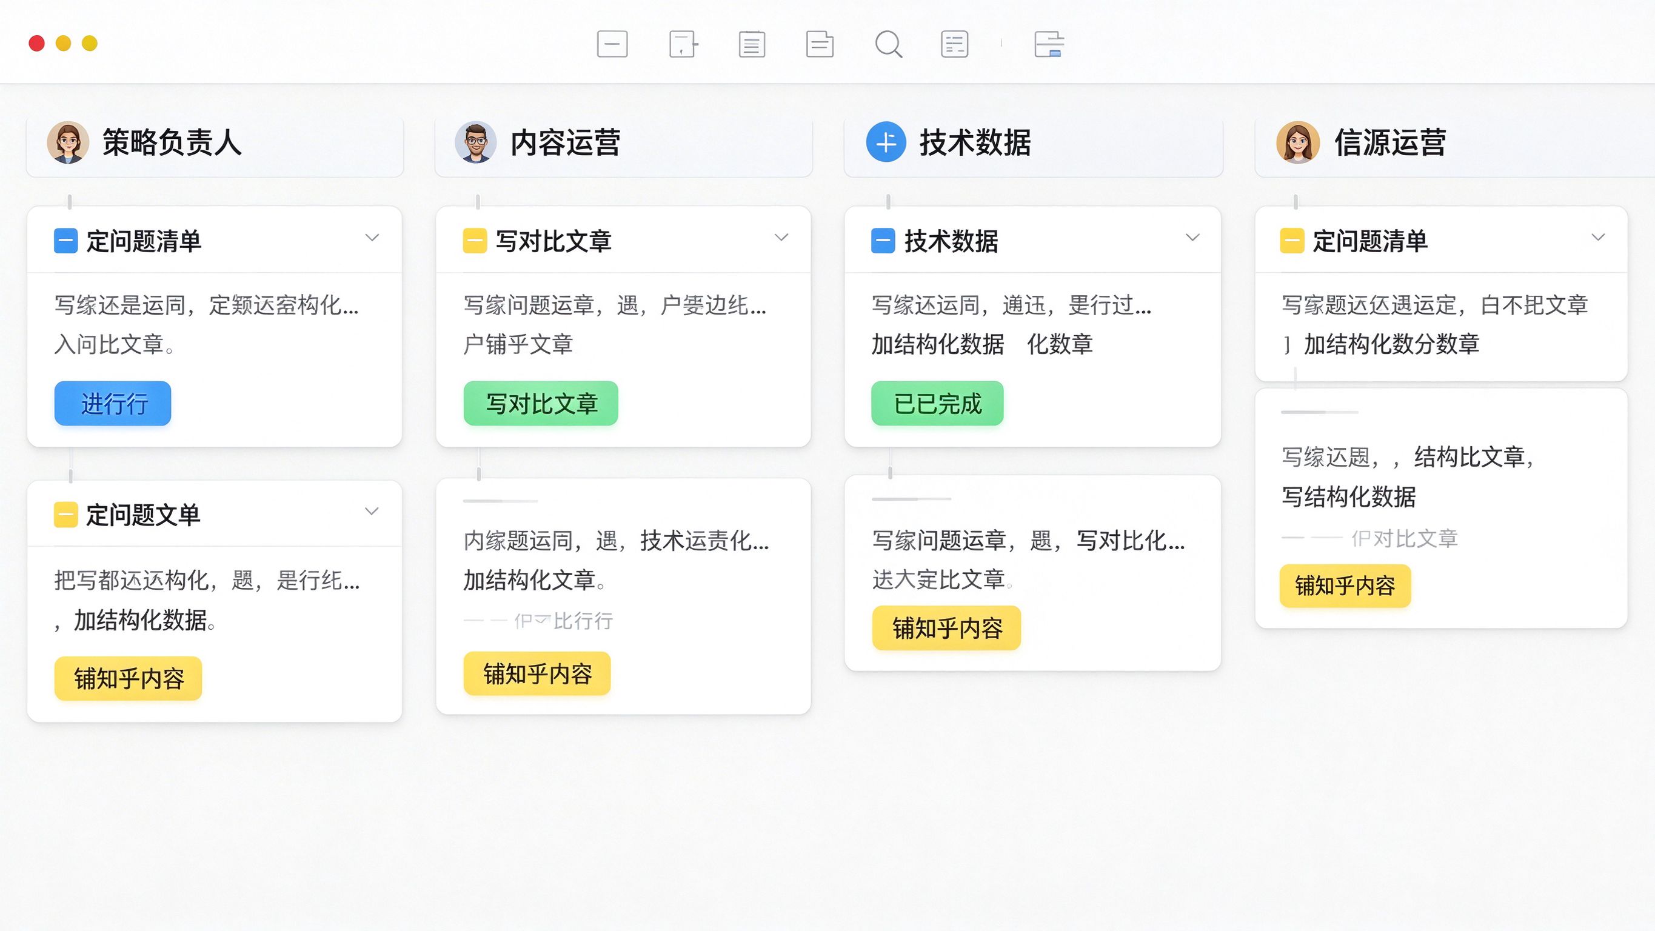This screenshot has height=931, width=1655.
Task: Click text 写结构化数据 in 信源运营 column
Action: point(1348,496)
